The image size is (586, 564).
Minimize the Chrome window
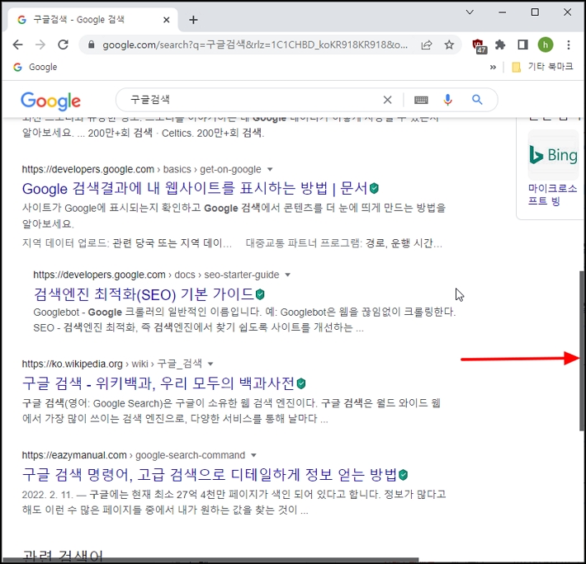[502, 12]
